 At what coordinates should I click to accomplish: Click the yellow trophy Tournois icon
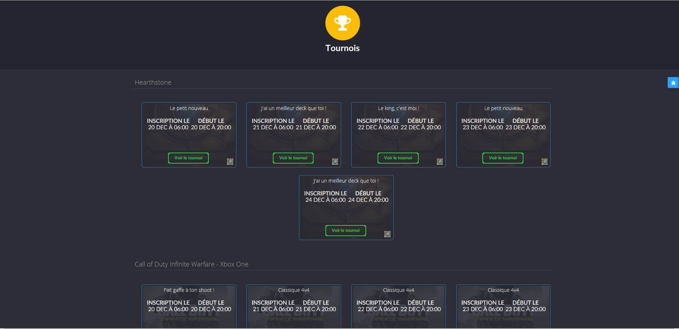[342, 23]
